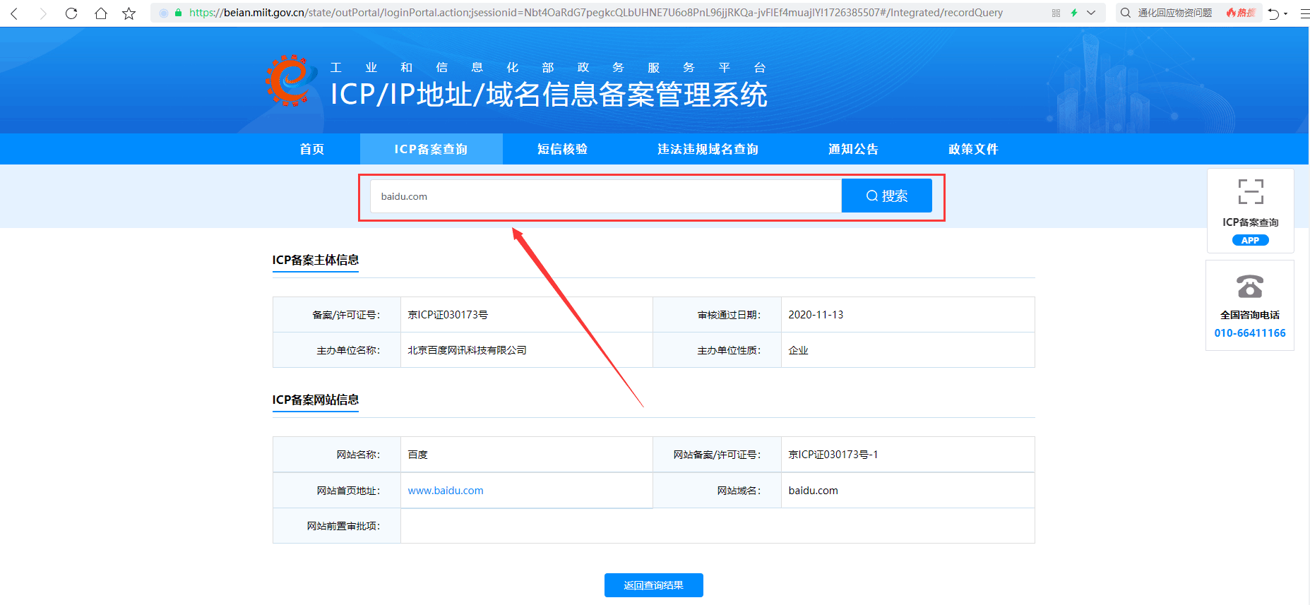Click the 热搜 hot search flame icon
The image size is (1310, 605).
(x=1241, y=13)
